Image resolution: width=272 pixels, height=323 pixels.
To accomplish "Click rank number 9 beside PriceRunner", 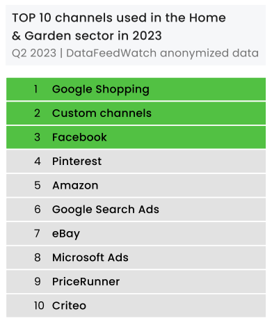I will point(38,282).
